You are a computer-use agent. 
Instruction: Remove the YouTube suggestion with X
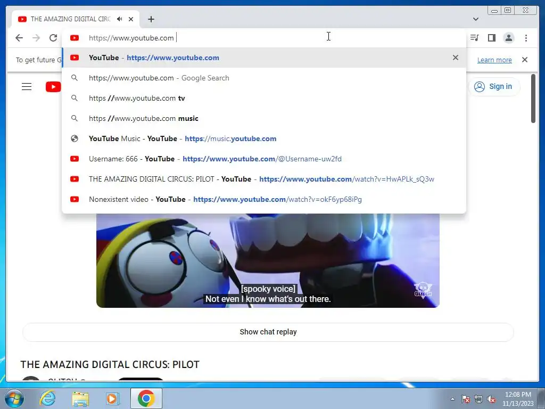click(x=456, y=58)
